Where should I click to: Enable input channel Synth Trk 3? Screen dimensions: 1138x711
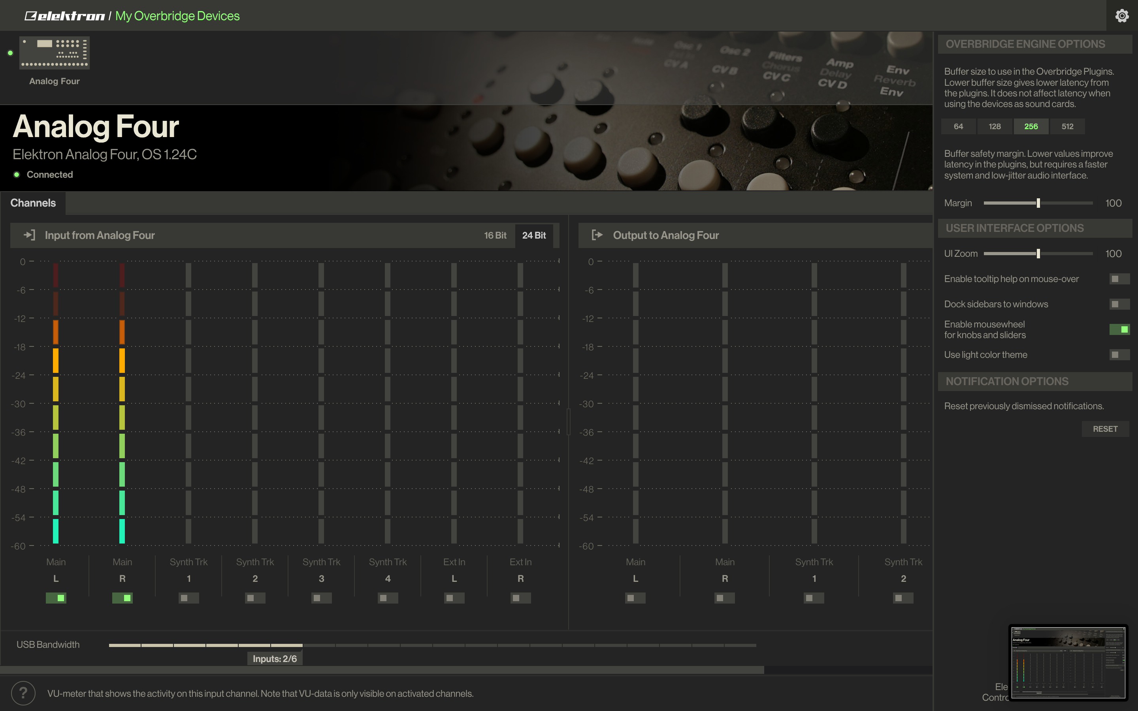tap(321, 598)
